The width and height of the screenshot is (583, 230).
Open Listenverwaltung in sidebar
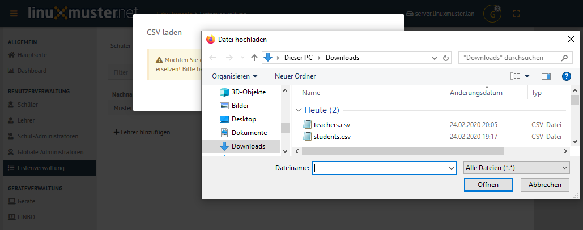pyautogui.click(x=50, y=168)
